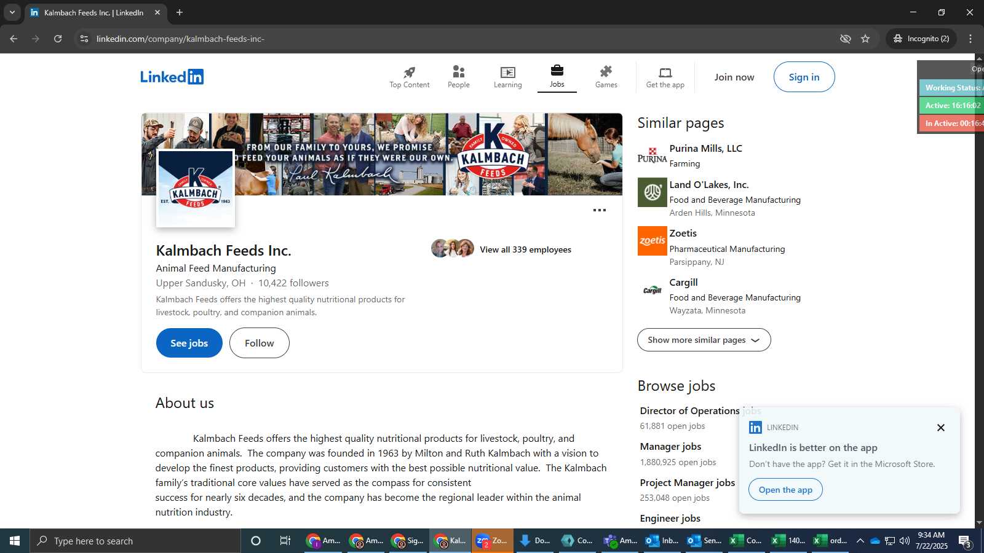Click the Land O'Lakes logo icon
Screen dimensions: 984x553
pyautogui.click(x=652, y=192)
